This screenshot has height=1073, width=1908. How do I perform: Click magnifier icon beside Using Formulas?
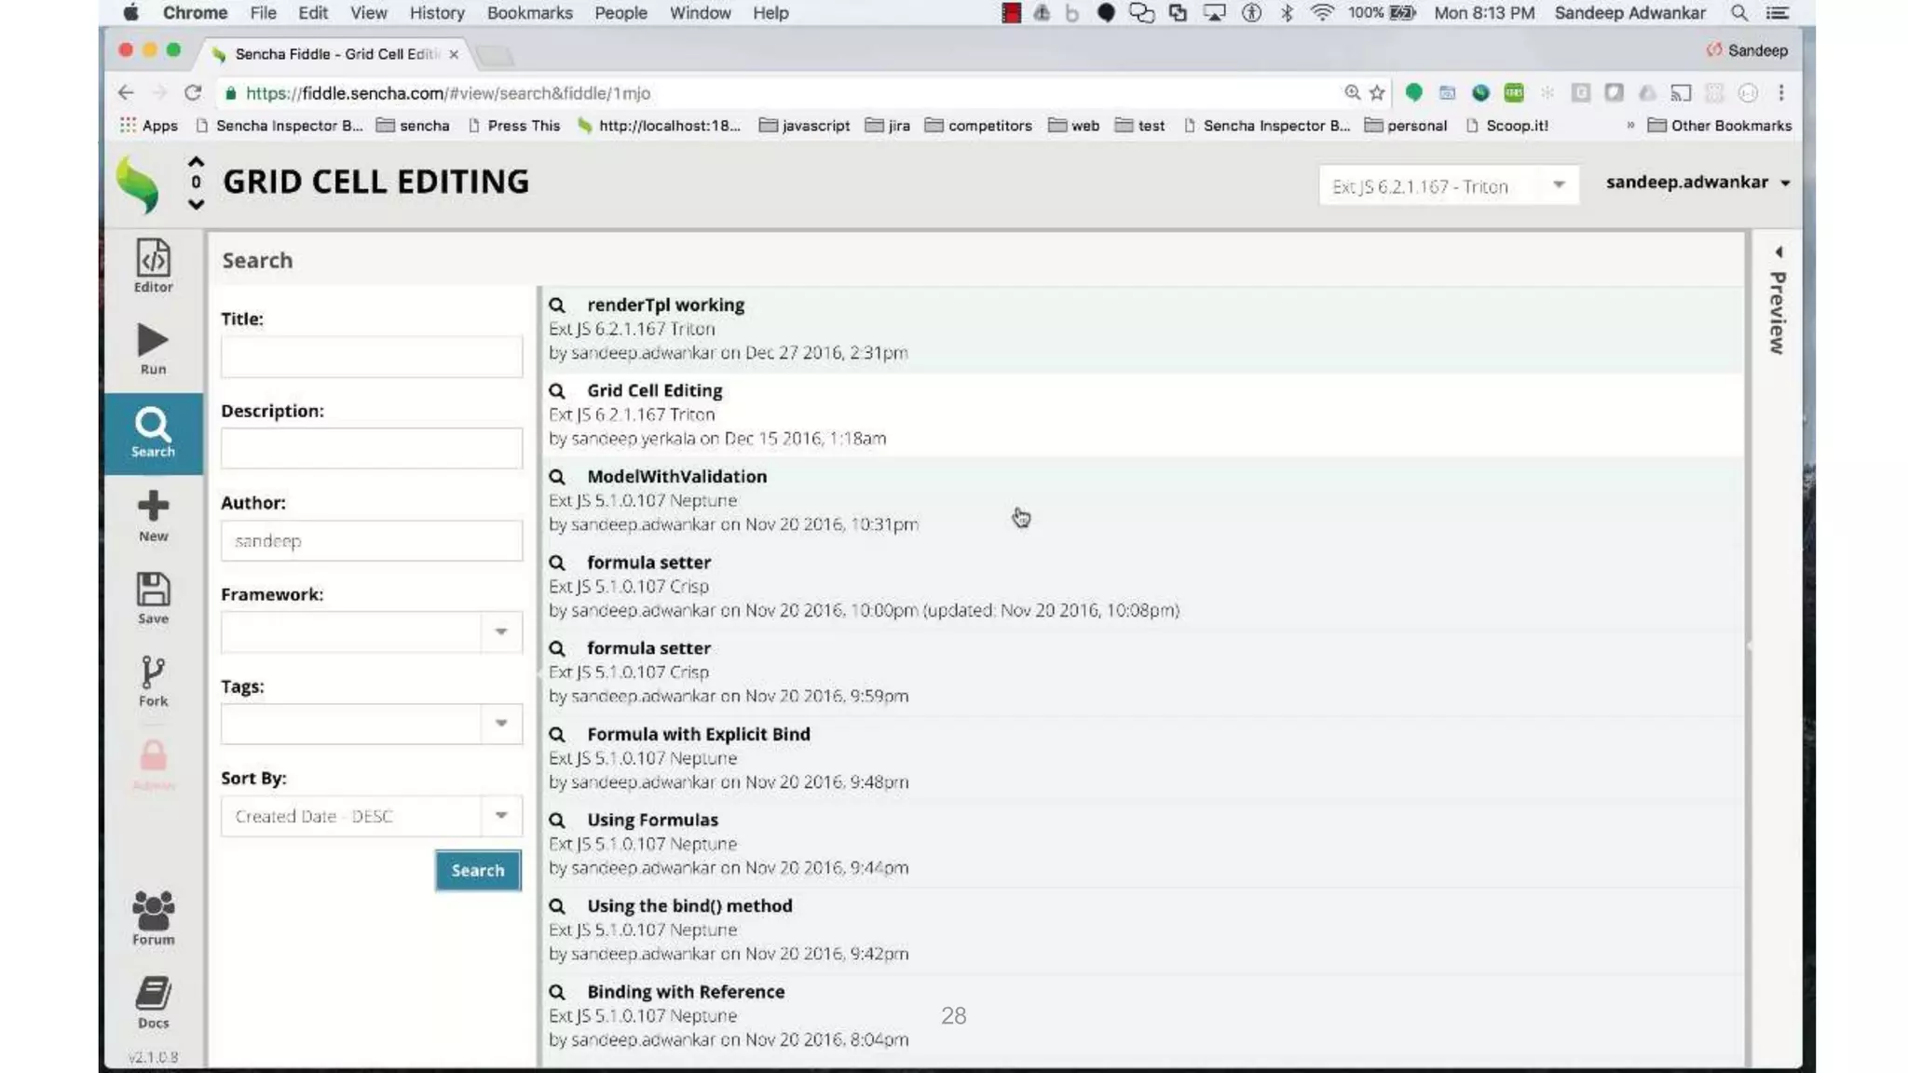557,821
